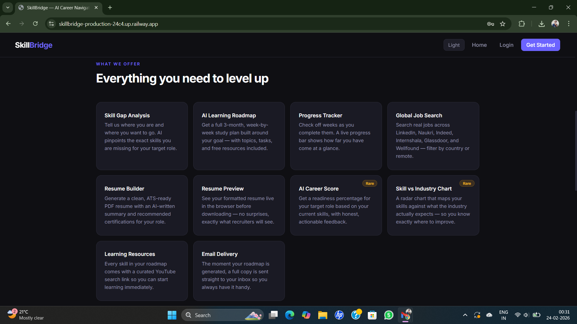The height and width of the screenshot is (324, 577).
Task: Click the page vertical scrollbar
Action: [575, 150]
